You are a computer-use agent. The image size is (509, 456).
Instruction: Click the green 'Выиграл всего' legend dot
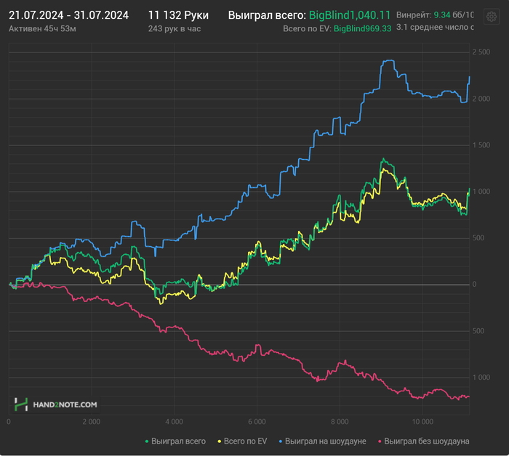pos(147,441)
